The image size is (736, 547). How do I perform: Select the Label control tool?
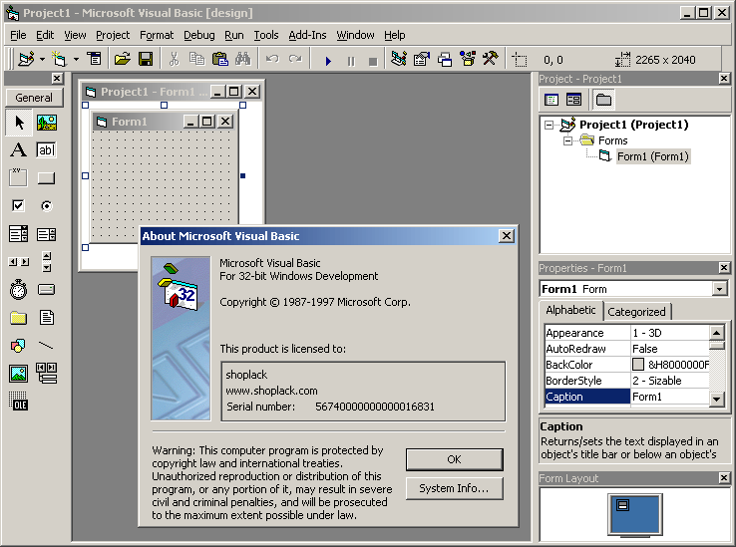click(x=19, y=150)
